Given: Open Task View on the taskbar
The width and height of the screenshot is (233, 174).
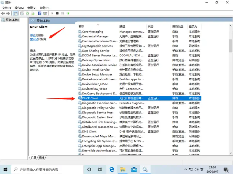Looking at the screenshot, I should (x=100, y=169).
